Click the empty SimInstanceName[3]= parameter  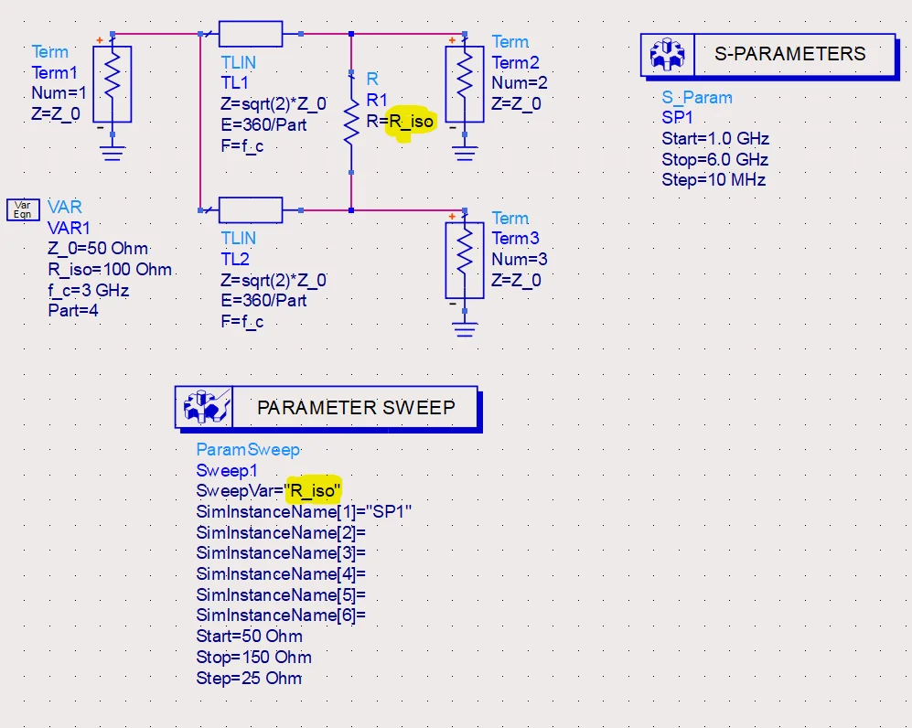(x=281, y=553)
